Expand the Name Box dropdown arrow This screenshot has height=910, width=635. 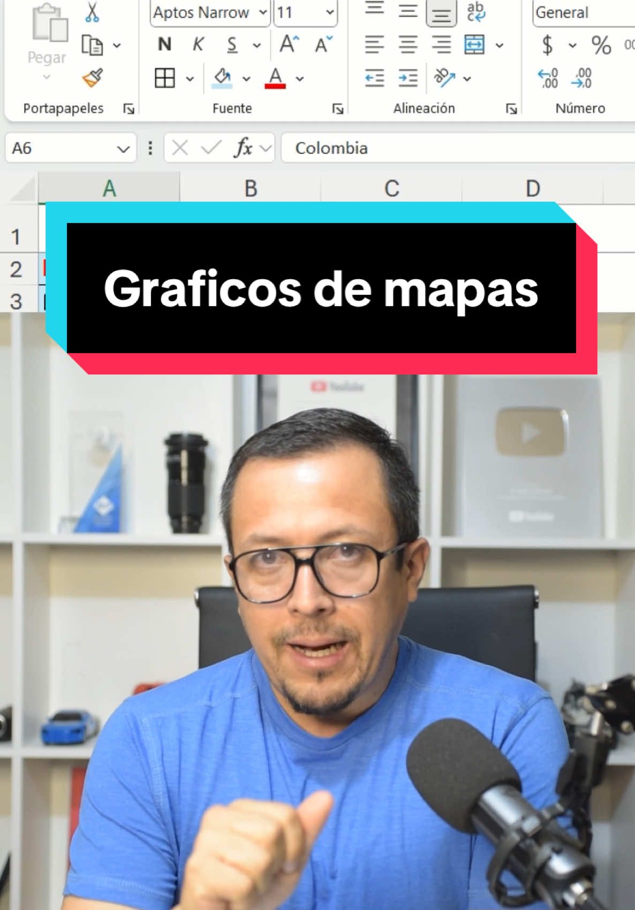(123, 149)
